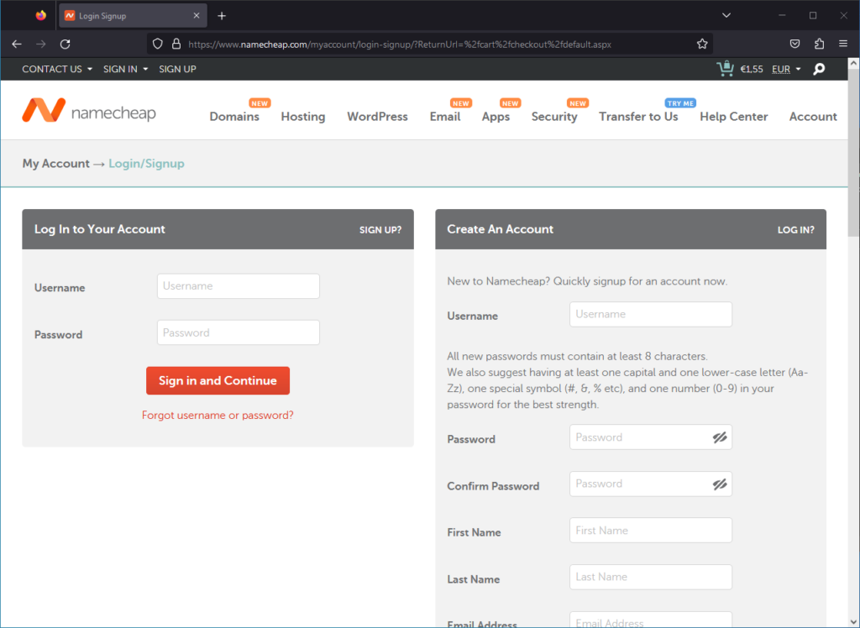The width and height of the screenshot is (860, 628).
Task: Focus the Confirm Password field
Action: [x=651, y=484]
